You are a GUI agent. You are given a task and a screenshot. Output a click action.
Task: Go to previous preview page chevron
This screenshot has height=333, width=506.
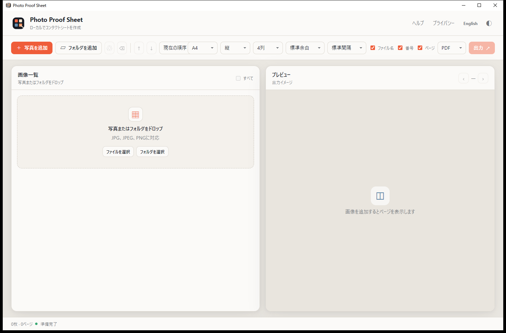point(464,78)
